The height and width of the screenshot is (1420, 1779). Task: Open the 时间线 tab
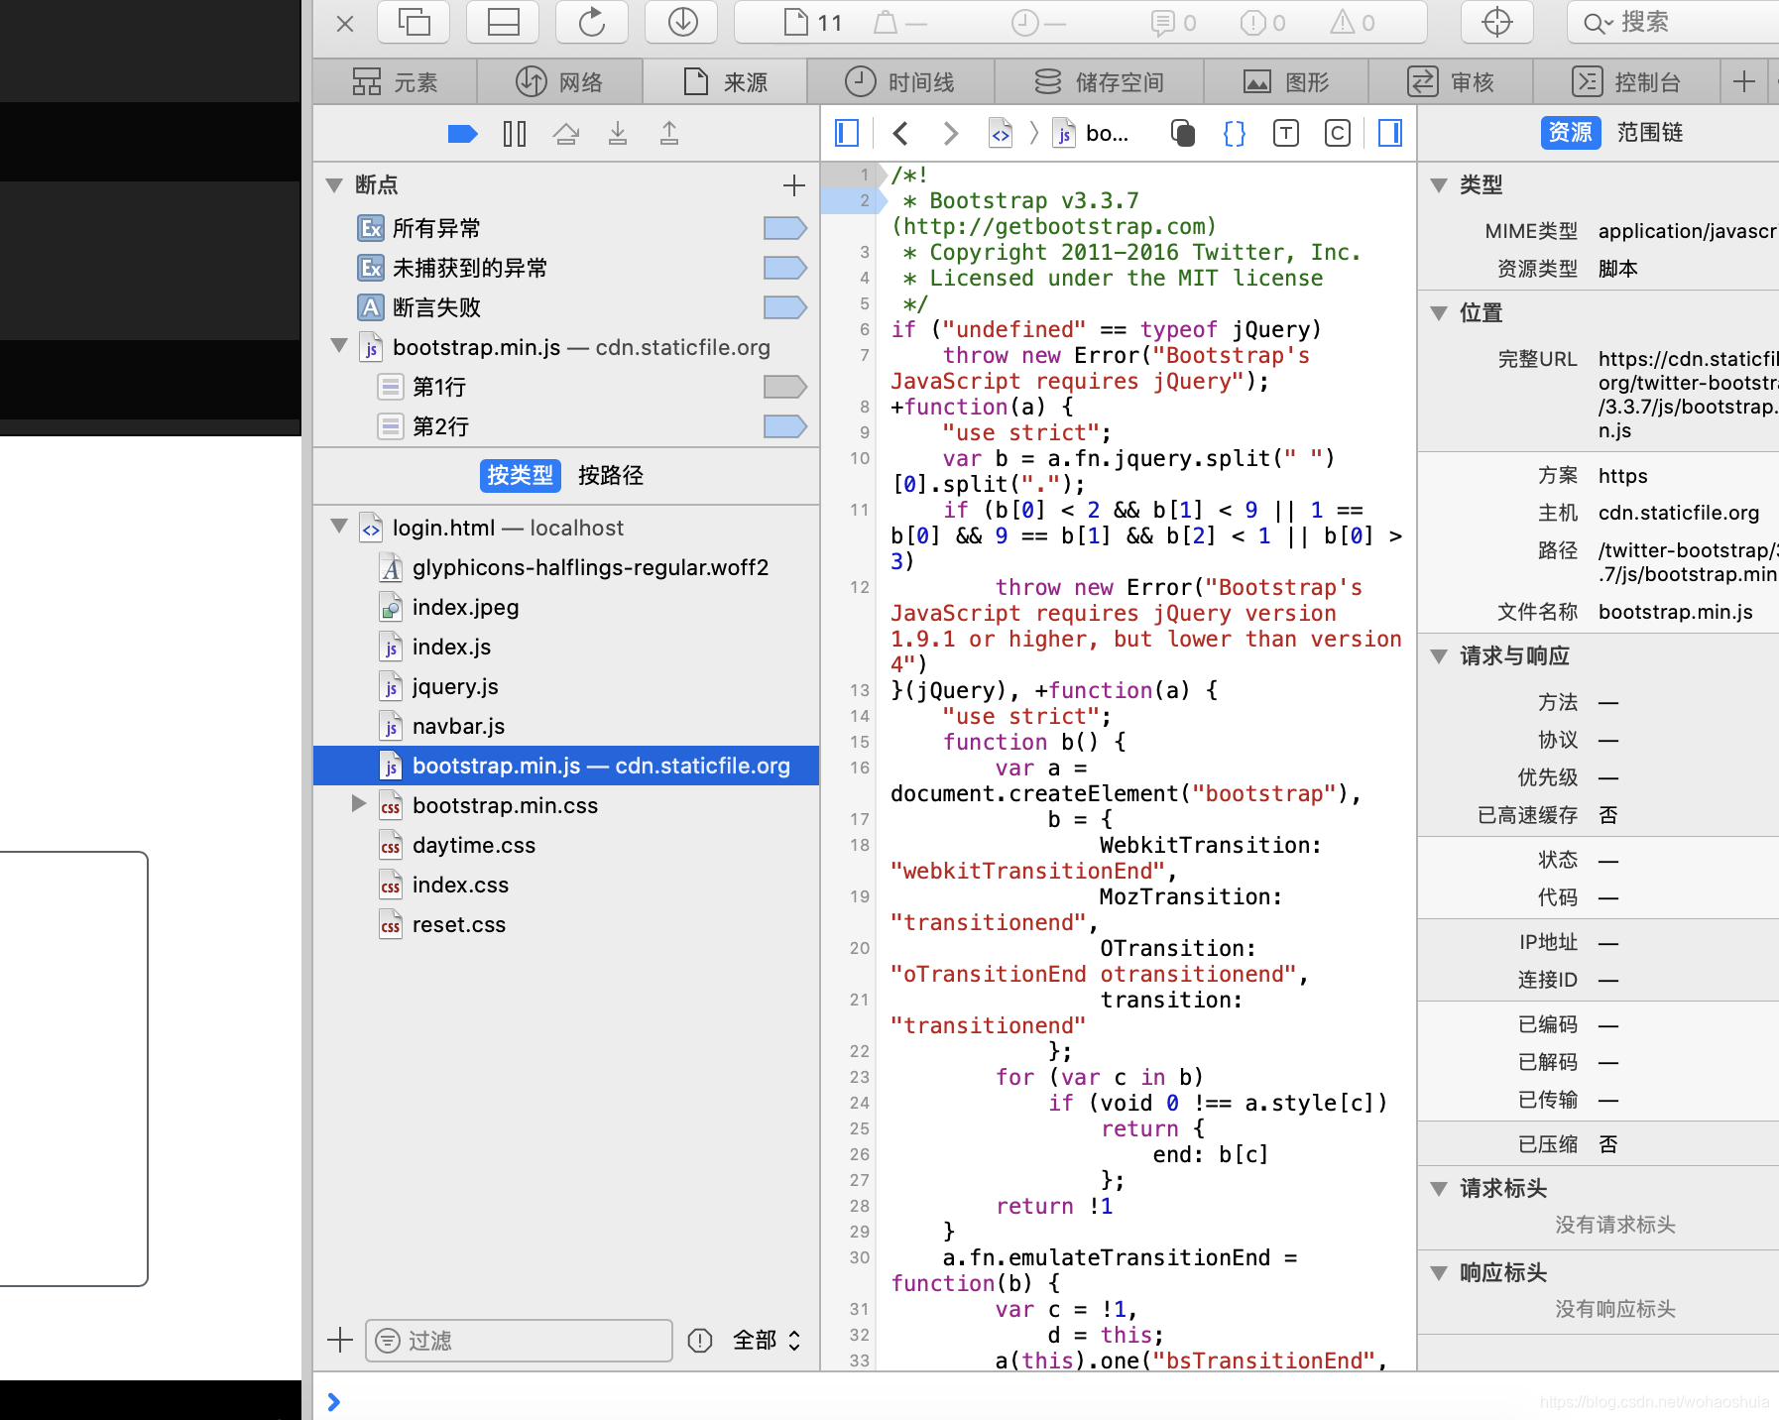point(900,81)
